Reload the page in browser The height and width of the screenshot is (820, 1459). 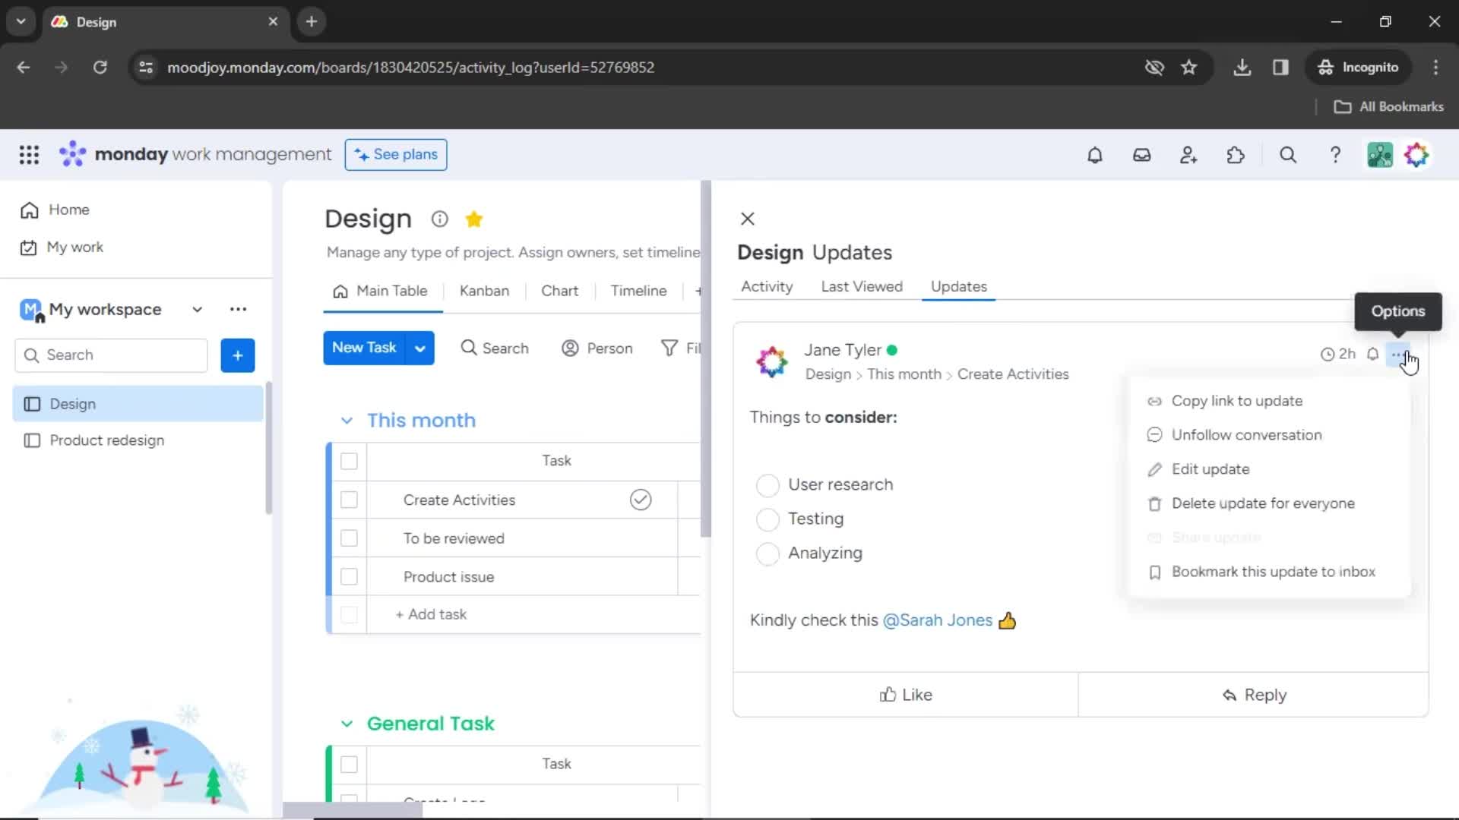(x=100, y=68)
